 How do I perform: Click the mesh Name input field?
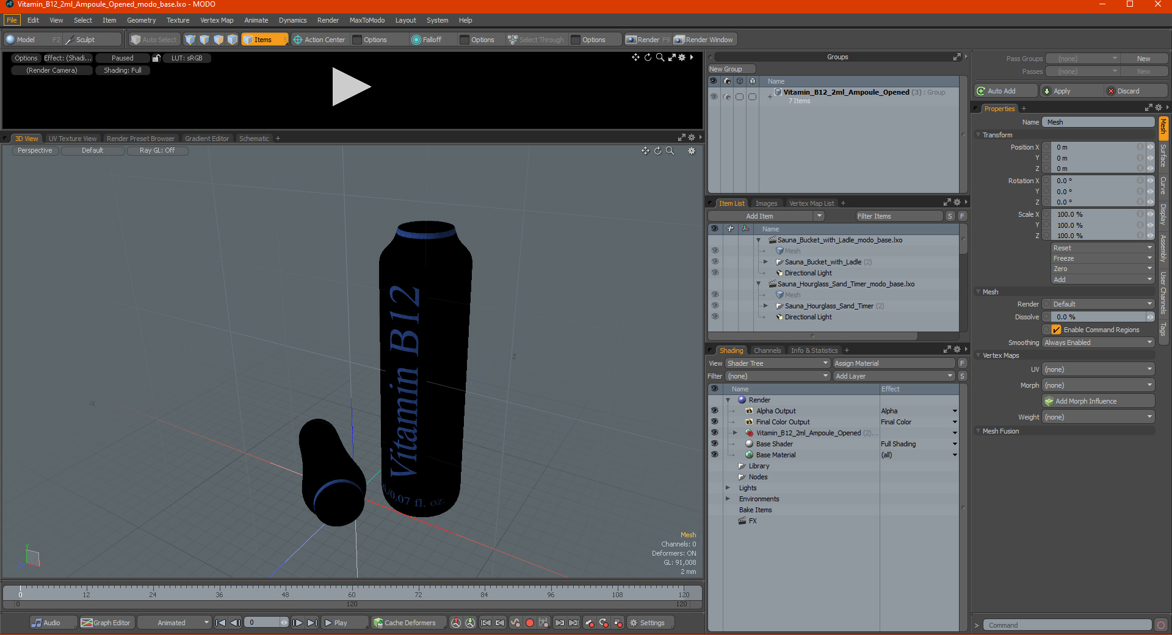point(1098,122)
